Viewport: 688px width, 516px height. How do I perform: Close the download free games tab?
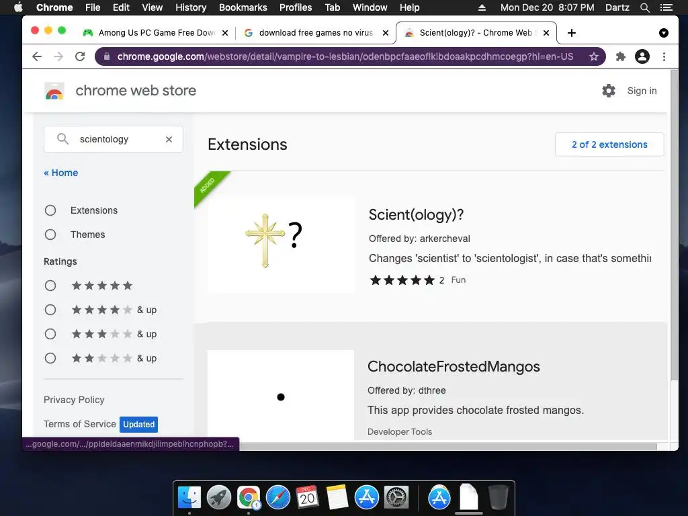(x=385, y=33)
